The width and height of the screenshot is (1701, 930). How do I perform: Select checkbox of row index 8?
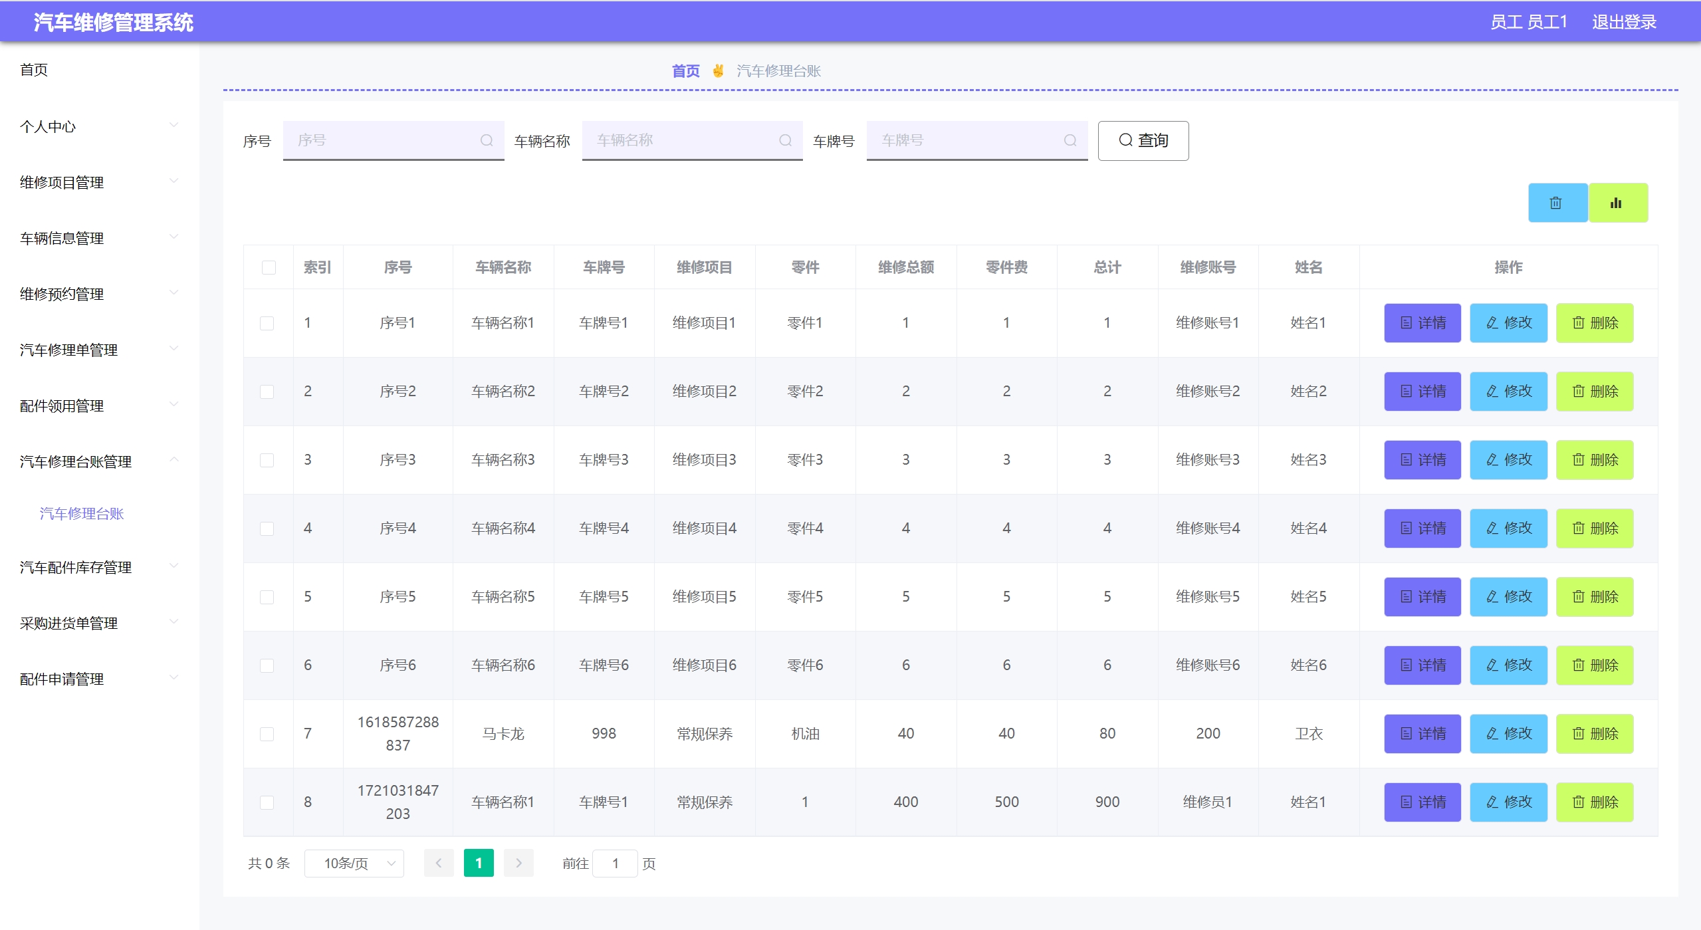tap(267, 802)
